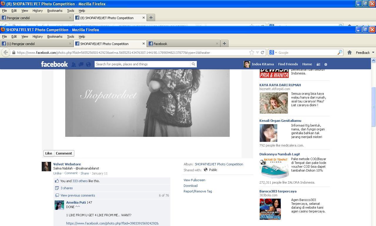Open the URL history dropdown arrow
The height and width of the screenshot is (226, 376).
point(257,52)
